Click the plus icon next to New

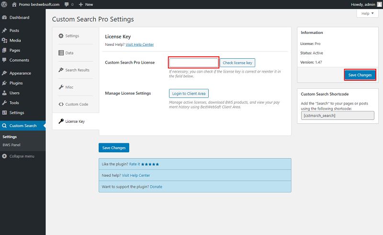pos(81,4)
